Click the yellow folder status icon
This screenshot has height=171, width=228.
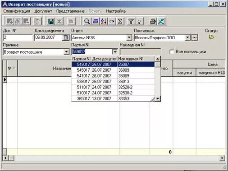211,37
